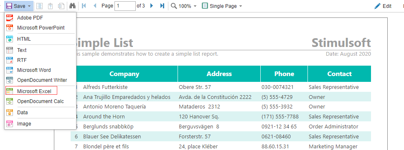Choose OpenDocument Writer export option
404x150 pixels.
pyautogui.click(x=40, y=80)
